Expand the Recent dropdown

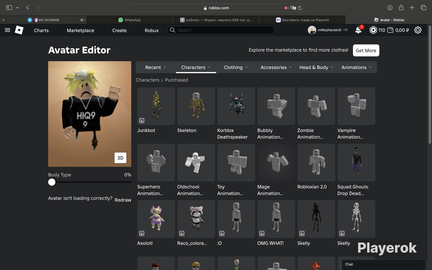coord(156,67)
